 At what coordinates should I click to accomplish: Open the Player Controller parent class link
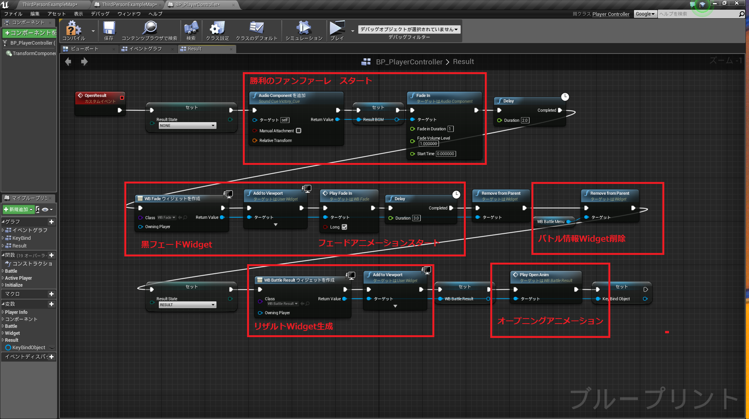pos(611,14)
